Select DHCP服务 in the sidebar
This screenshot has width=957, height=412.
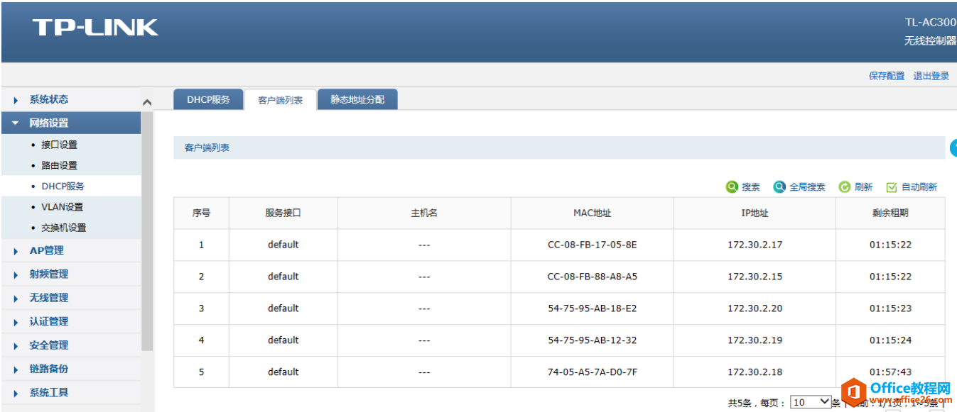click(x=63, y=186)
